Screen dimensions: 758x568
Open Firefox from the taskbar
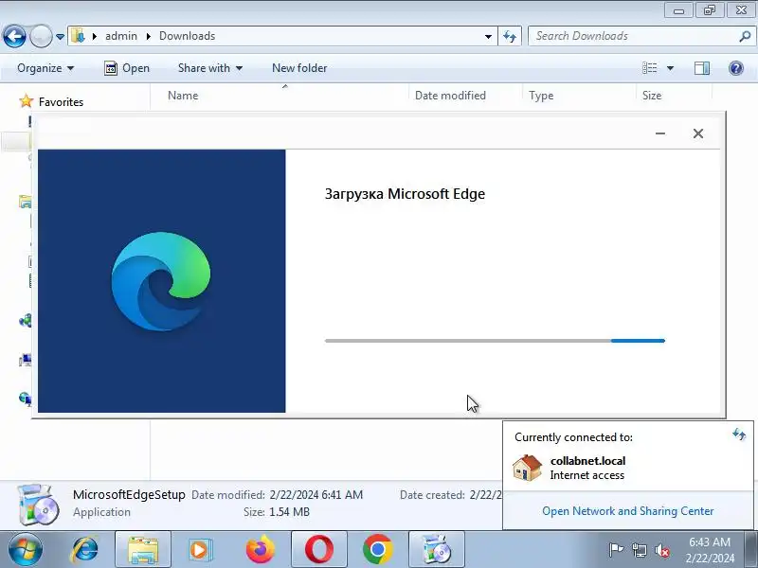pyautogui.click(x=260, y=550)
